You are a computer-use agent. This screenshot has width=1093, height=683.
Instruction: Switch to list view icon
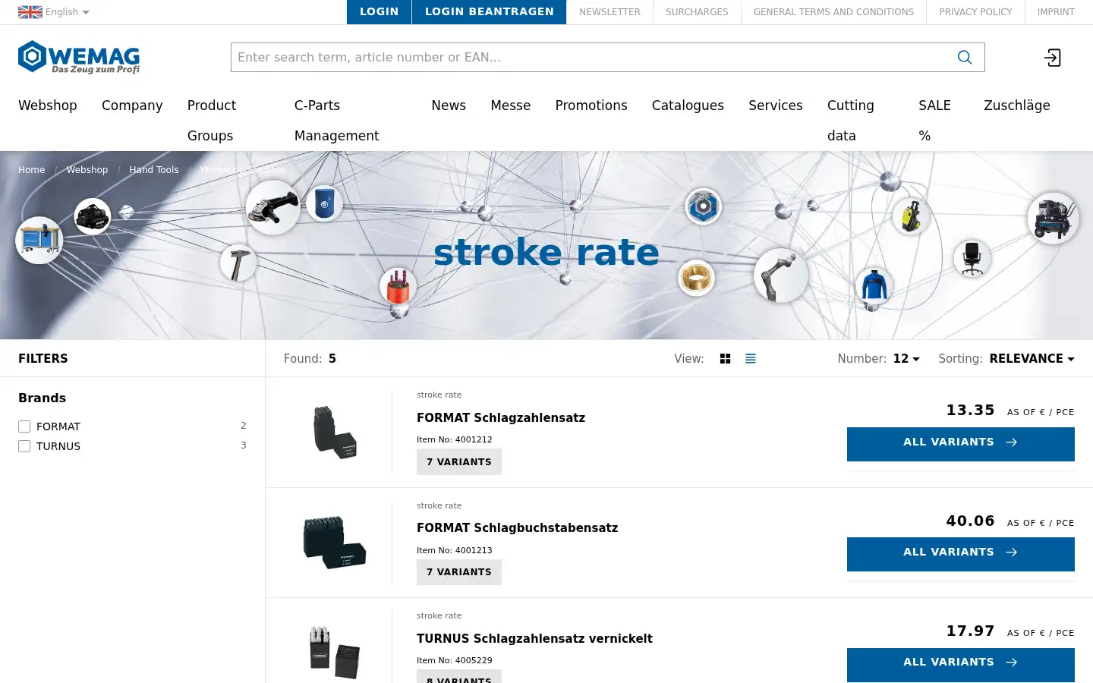tap(751, 359)
